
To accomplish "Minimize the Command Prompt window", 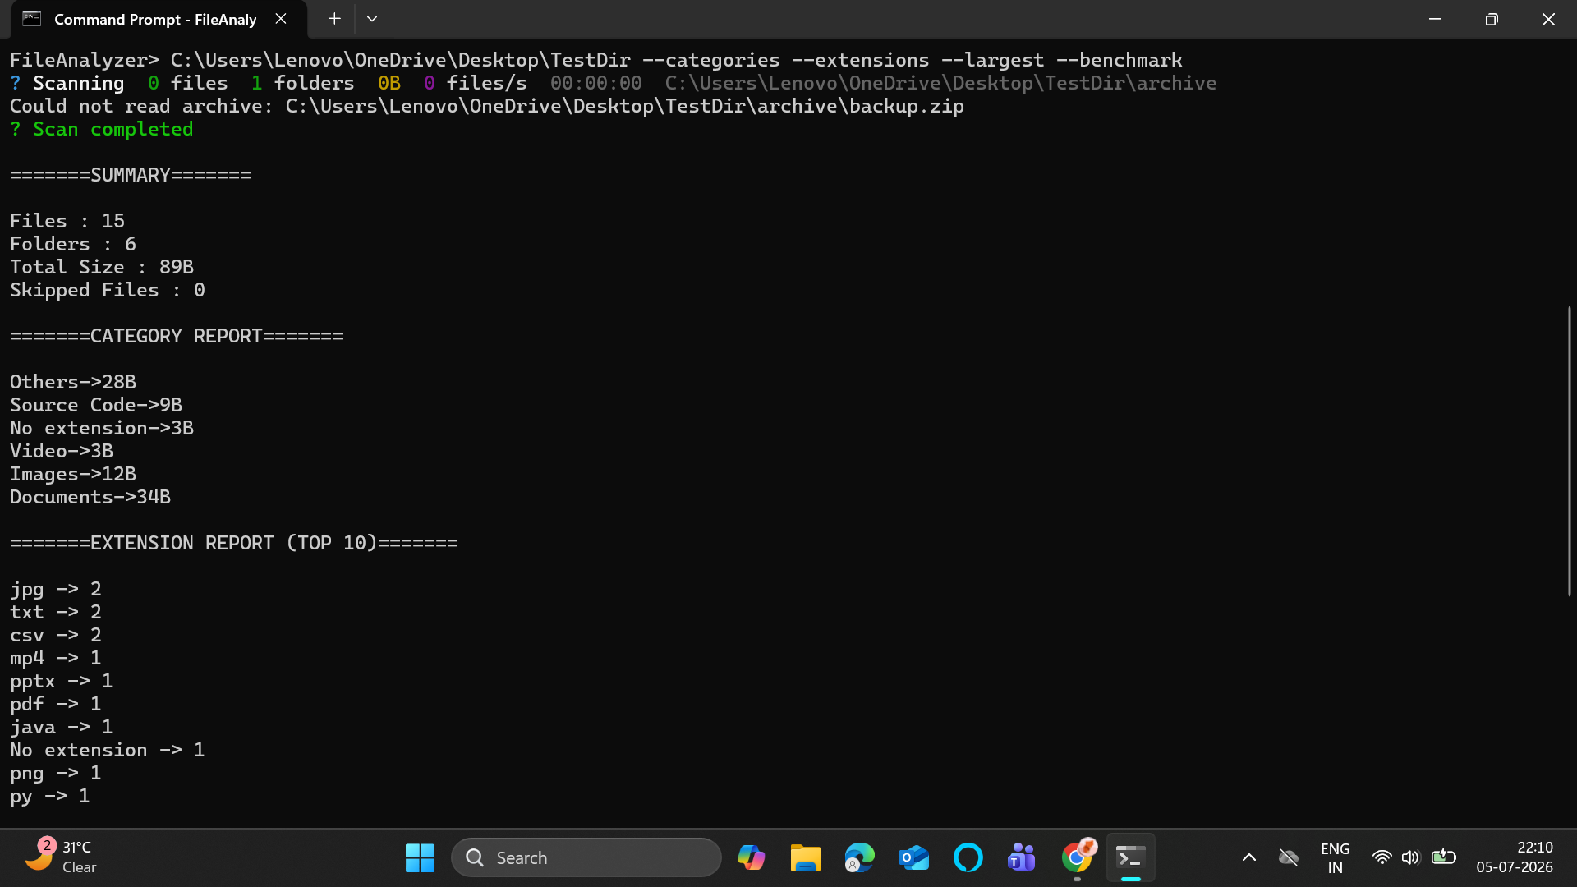I will 1435,19.
